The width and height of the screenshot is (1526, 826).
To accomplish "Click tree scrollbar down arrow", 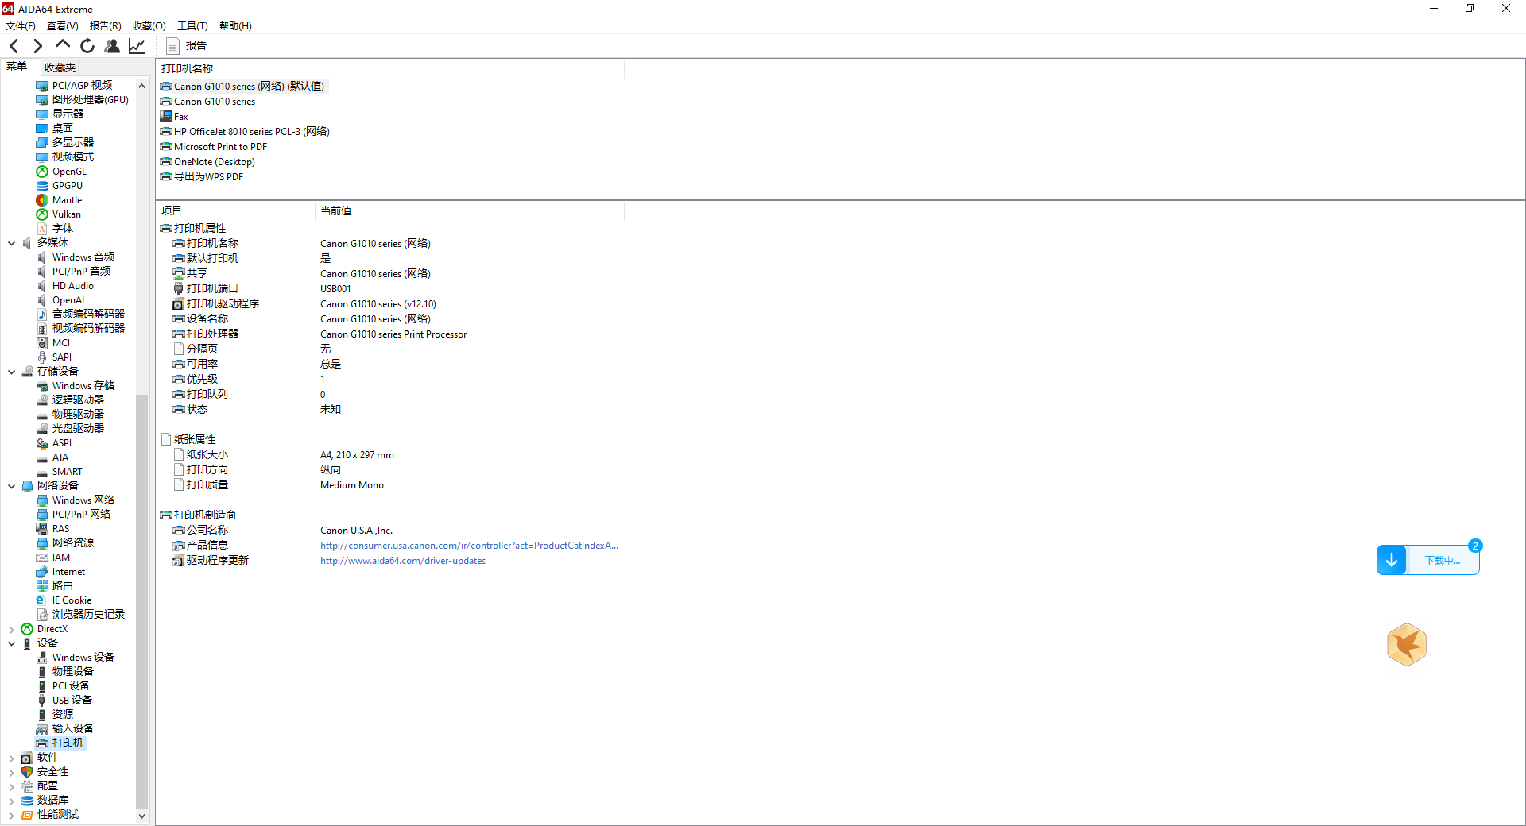I will pyautogui.click(x=141, y=816).
